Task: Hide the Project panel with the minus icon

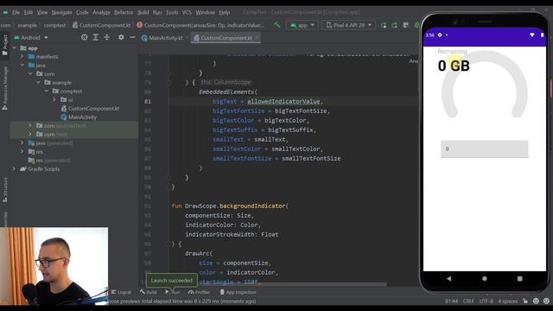Action: tap(132, 37)
